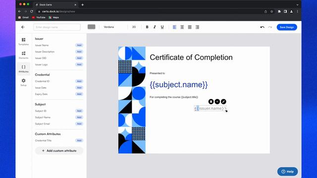Align text center
317x178 pixels.
182,27
